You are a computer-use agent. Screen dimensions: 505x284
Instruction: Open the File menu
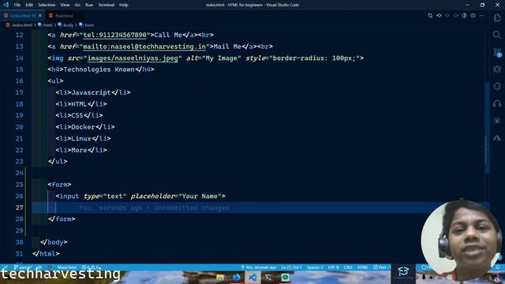click(x=17, y=5)
